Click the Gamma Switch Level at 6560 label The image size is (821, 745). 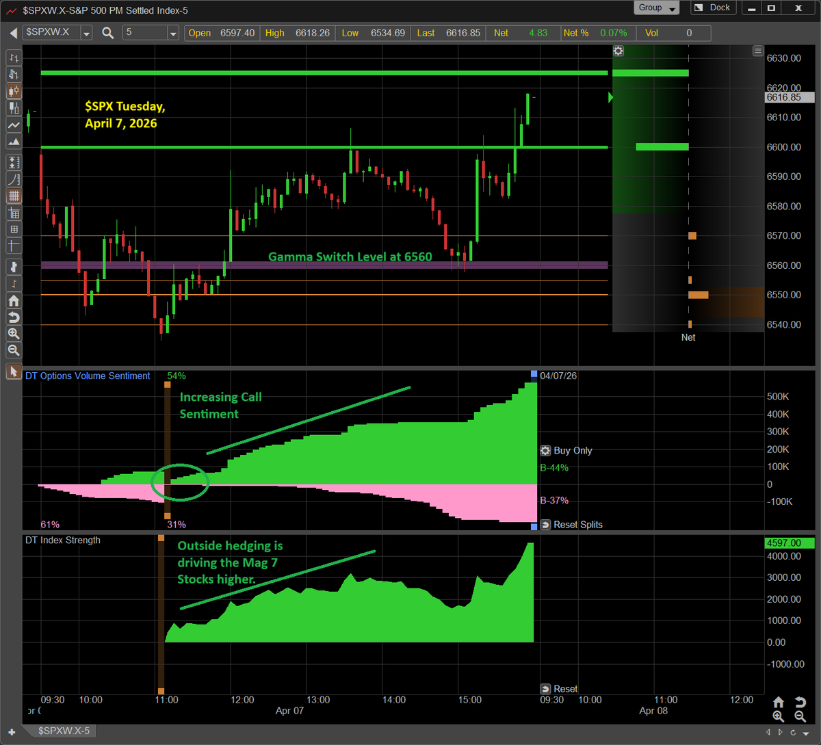pyautogui.click(x=350, y=257)
